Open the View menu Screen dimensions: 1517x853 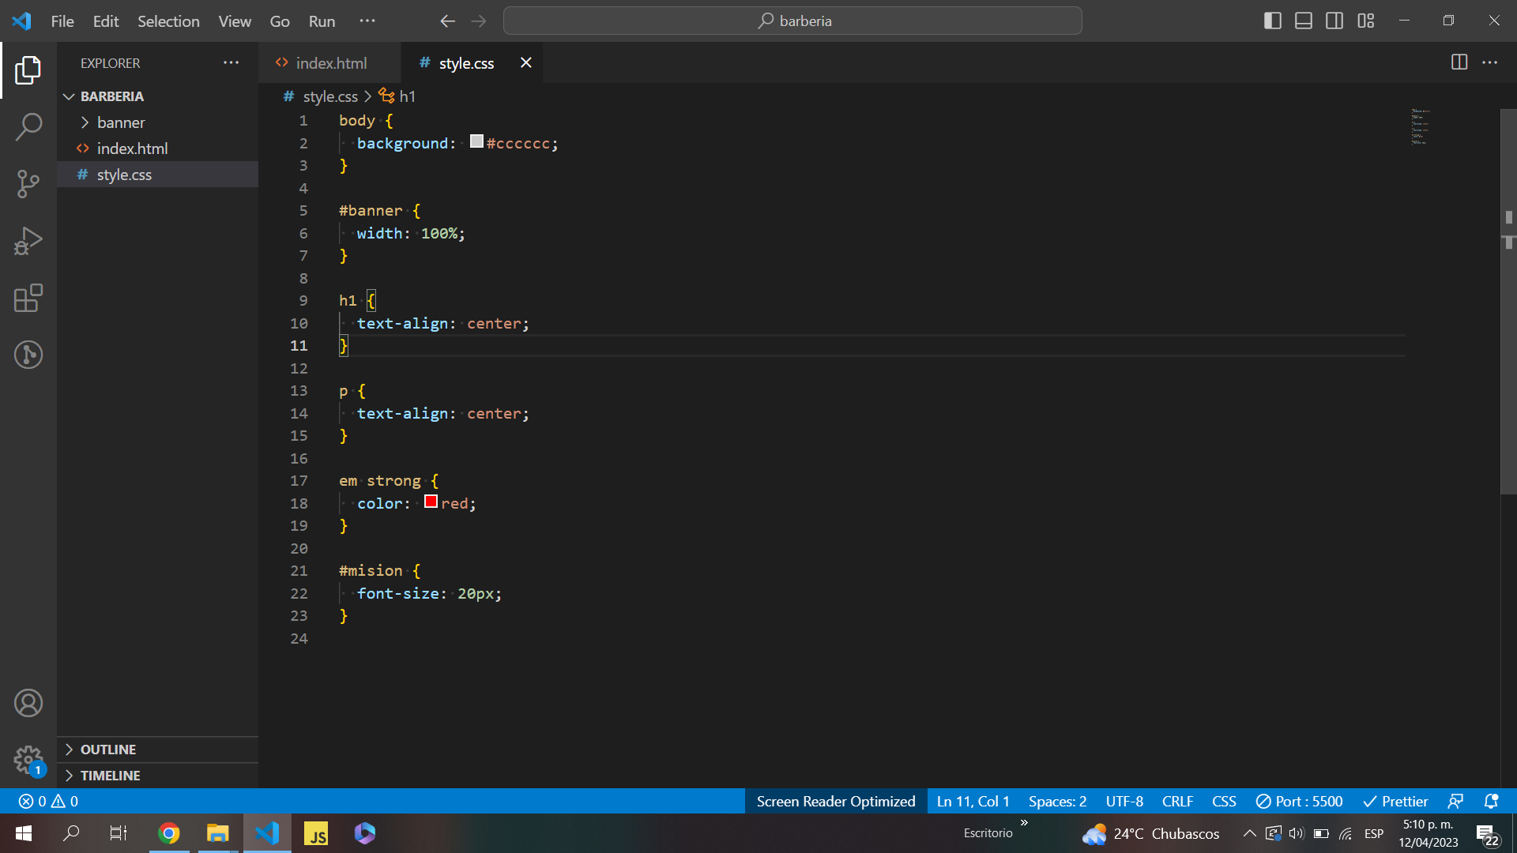point(235,21)
